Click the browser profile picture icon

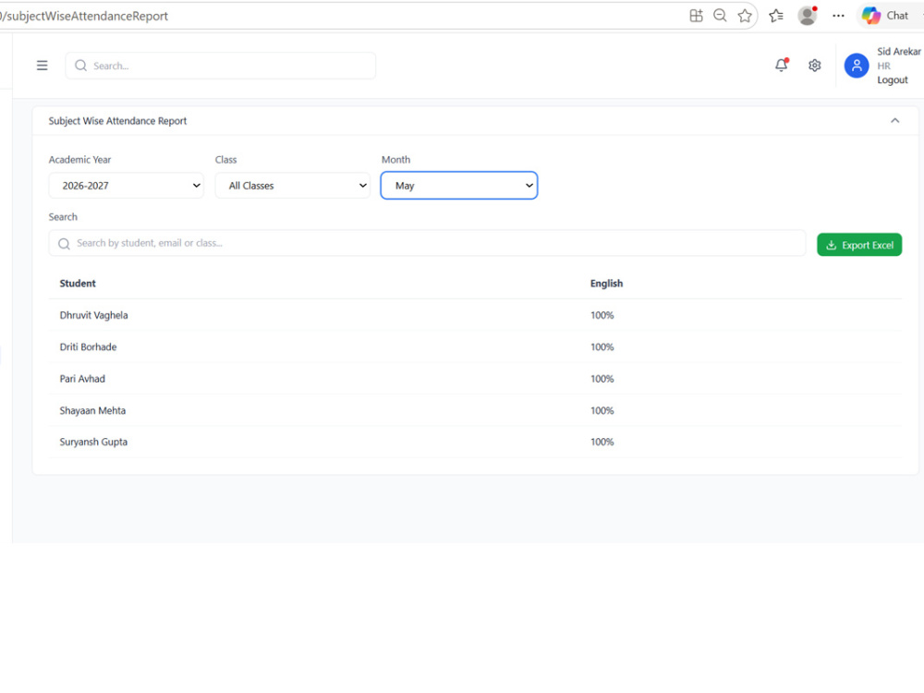pyautogui.click(x=808, y=16)
